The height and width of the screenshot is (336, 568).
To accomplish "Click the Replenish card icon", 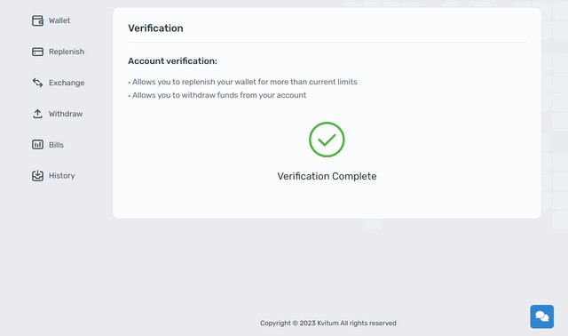I will tap(37, 52).
